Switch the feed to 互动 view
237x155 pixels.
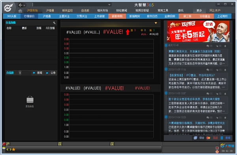(212, 138)
